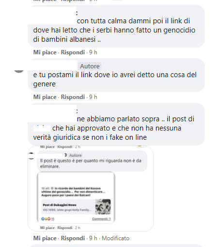View edit history via Modificato label
The width and height of the screenshot is (221, 247).
pyautogui.click(x=115, y=238)
